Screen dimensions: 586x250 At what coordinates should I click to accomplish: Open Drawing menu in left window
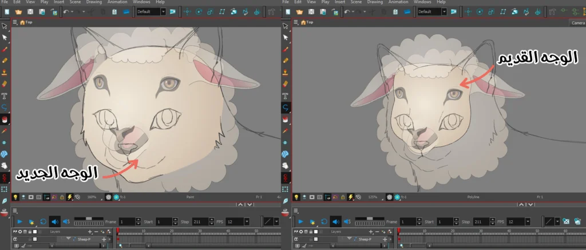click(x=93, y=2)
